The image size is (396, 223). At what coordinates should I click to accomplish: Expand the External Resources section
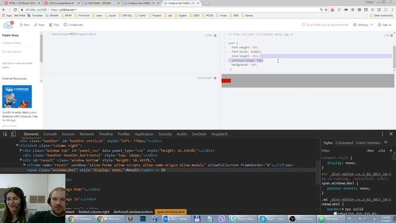point(14,79)
